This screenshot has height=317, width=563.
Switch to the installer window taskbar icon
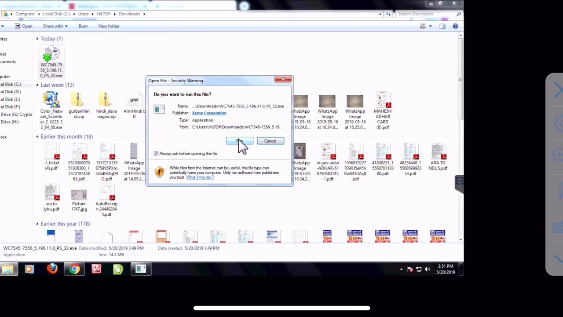click(141, 269)
